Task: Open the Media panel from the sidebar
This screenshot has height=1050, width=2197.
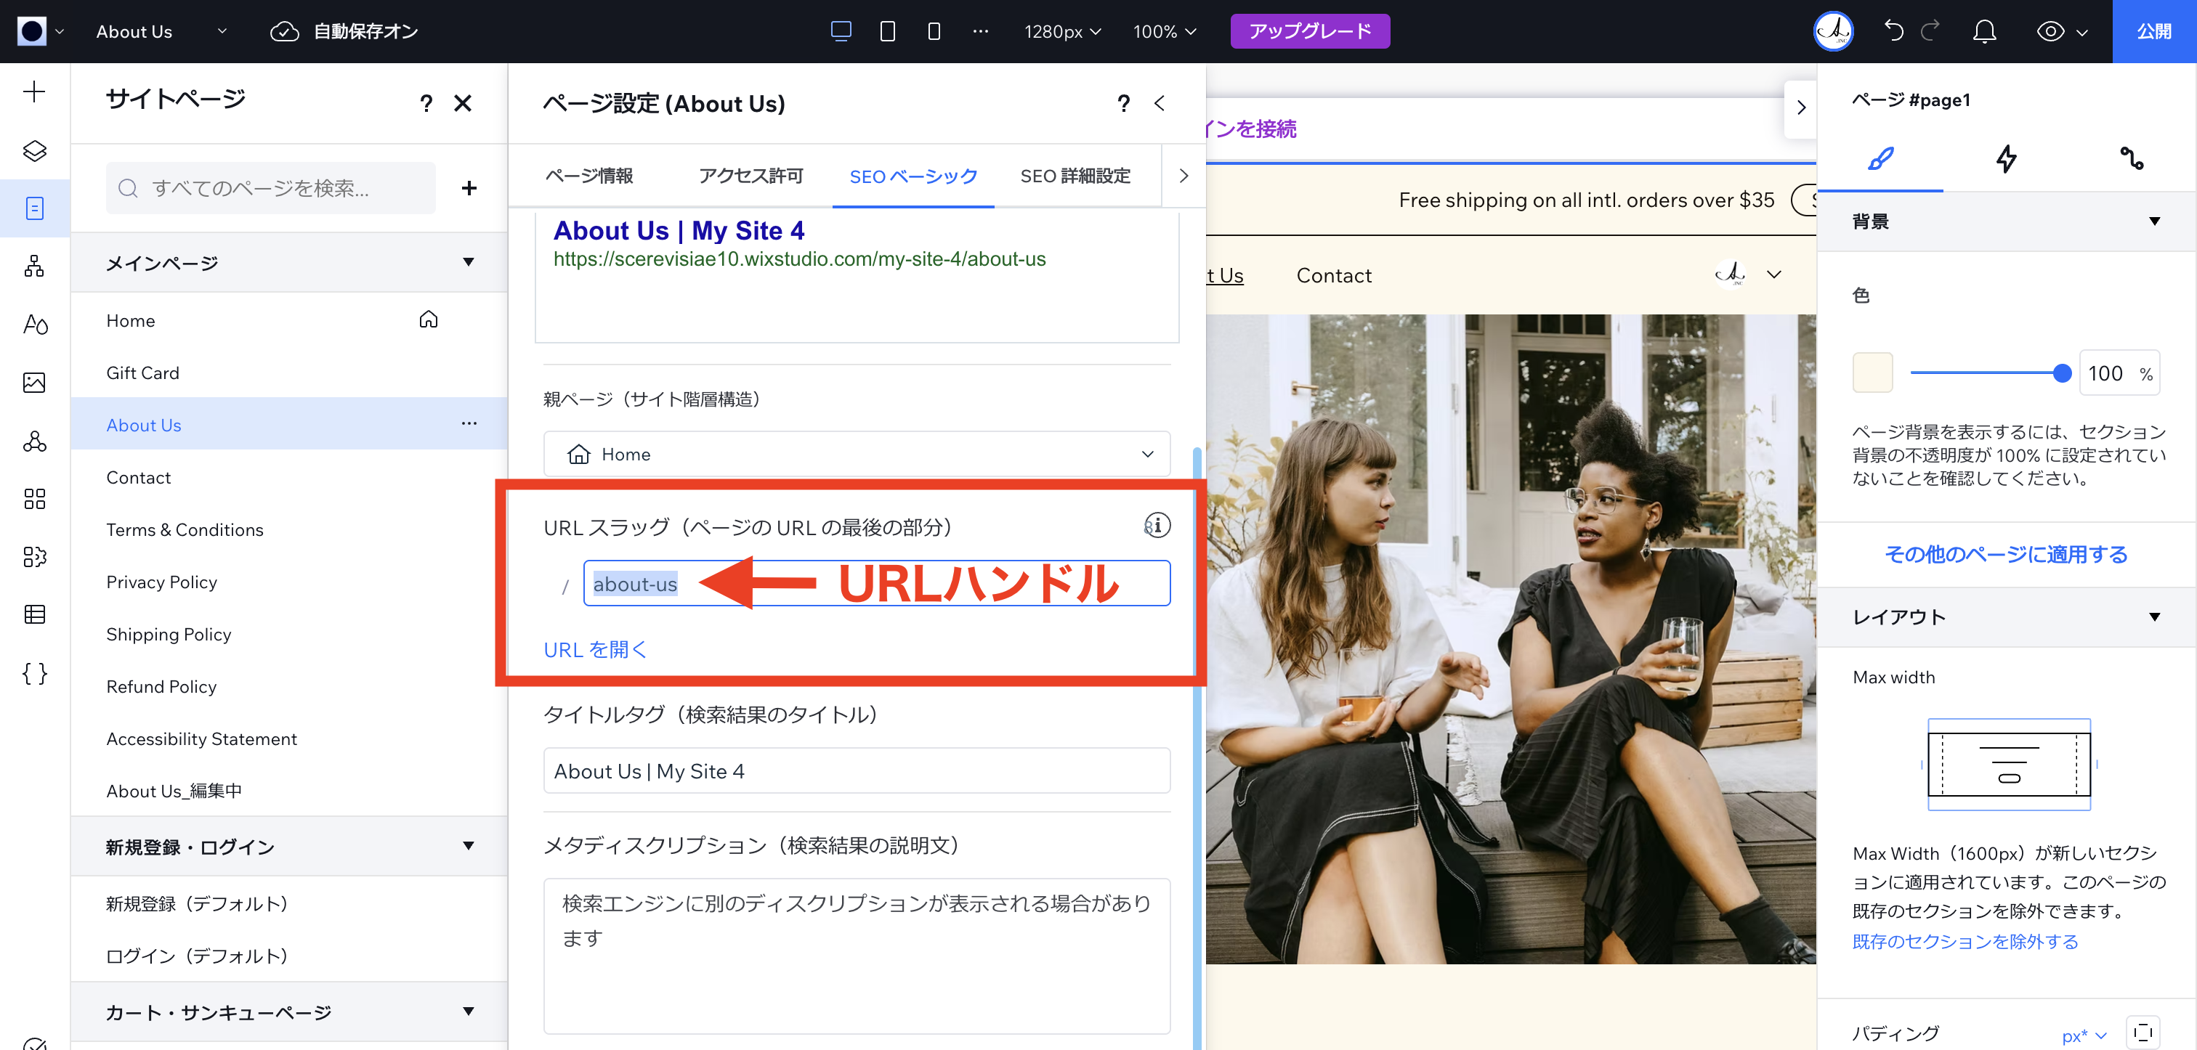Action: pyautogui.click(x=34, y=383)
